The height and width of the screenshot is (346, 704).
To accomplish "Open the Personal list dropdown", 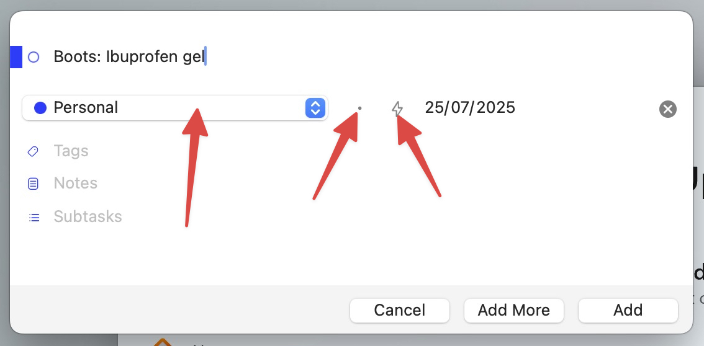I will click(x=175, y=108).
